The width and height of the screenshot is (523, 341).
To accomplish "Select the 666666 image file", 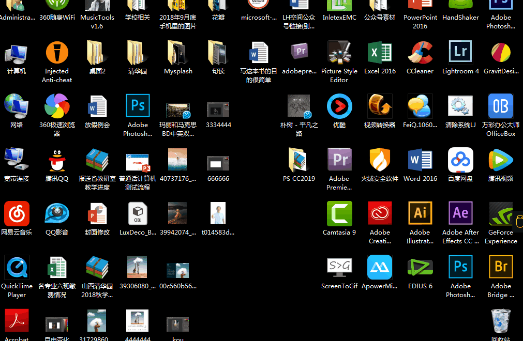I will (x=218, y=163).
